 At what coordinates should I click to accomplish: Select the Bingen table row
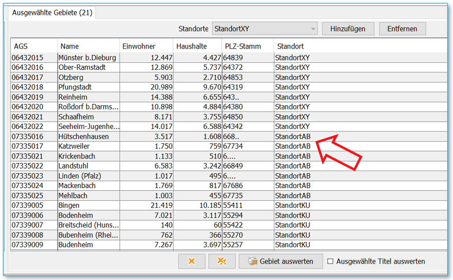[x=88, y=206]
